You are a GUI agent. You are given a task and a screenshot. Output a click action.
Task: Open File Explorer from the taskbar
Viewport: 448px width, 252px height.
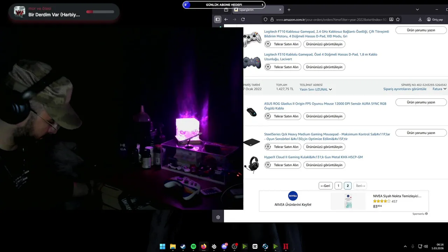click(173, 246)
